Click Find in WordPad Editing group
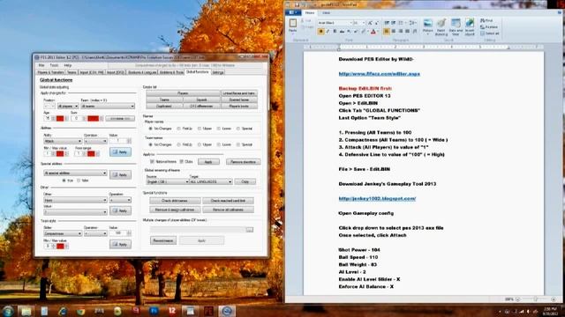The image size is (565, 317). (486, 21)
